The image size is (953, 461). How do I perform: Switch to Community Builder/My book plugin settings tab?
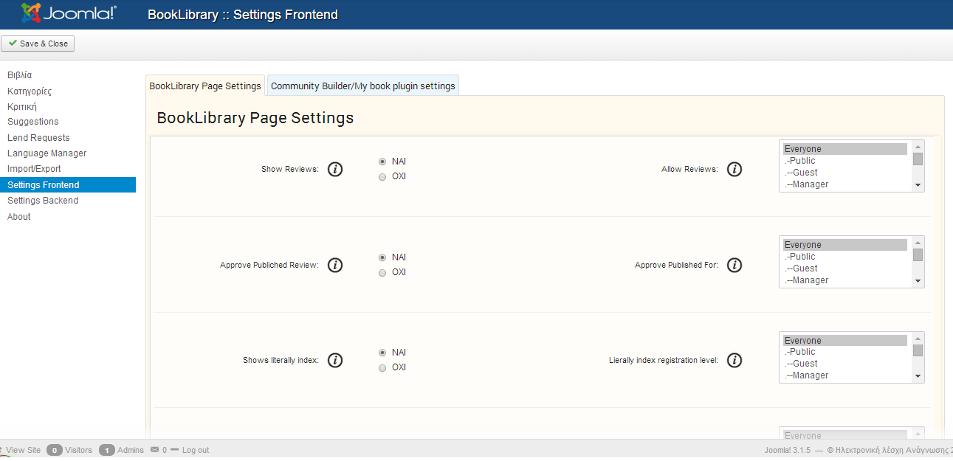363,86
